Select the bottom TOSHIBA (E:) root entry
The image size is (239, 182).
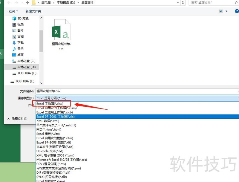coord(22,81)
